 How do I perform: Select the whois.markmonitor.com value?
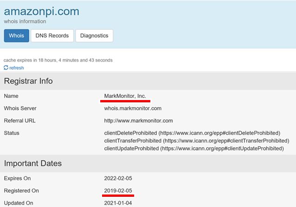tap(133, 108)
